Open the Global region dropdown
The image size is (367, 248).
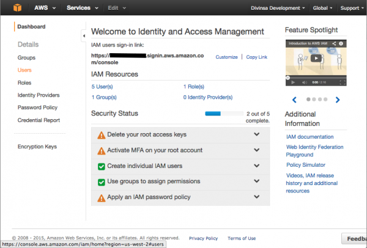322,8
